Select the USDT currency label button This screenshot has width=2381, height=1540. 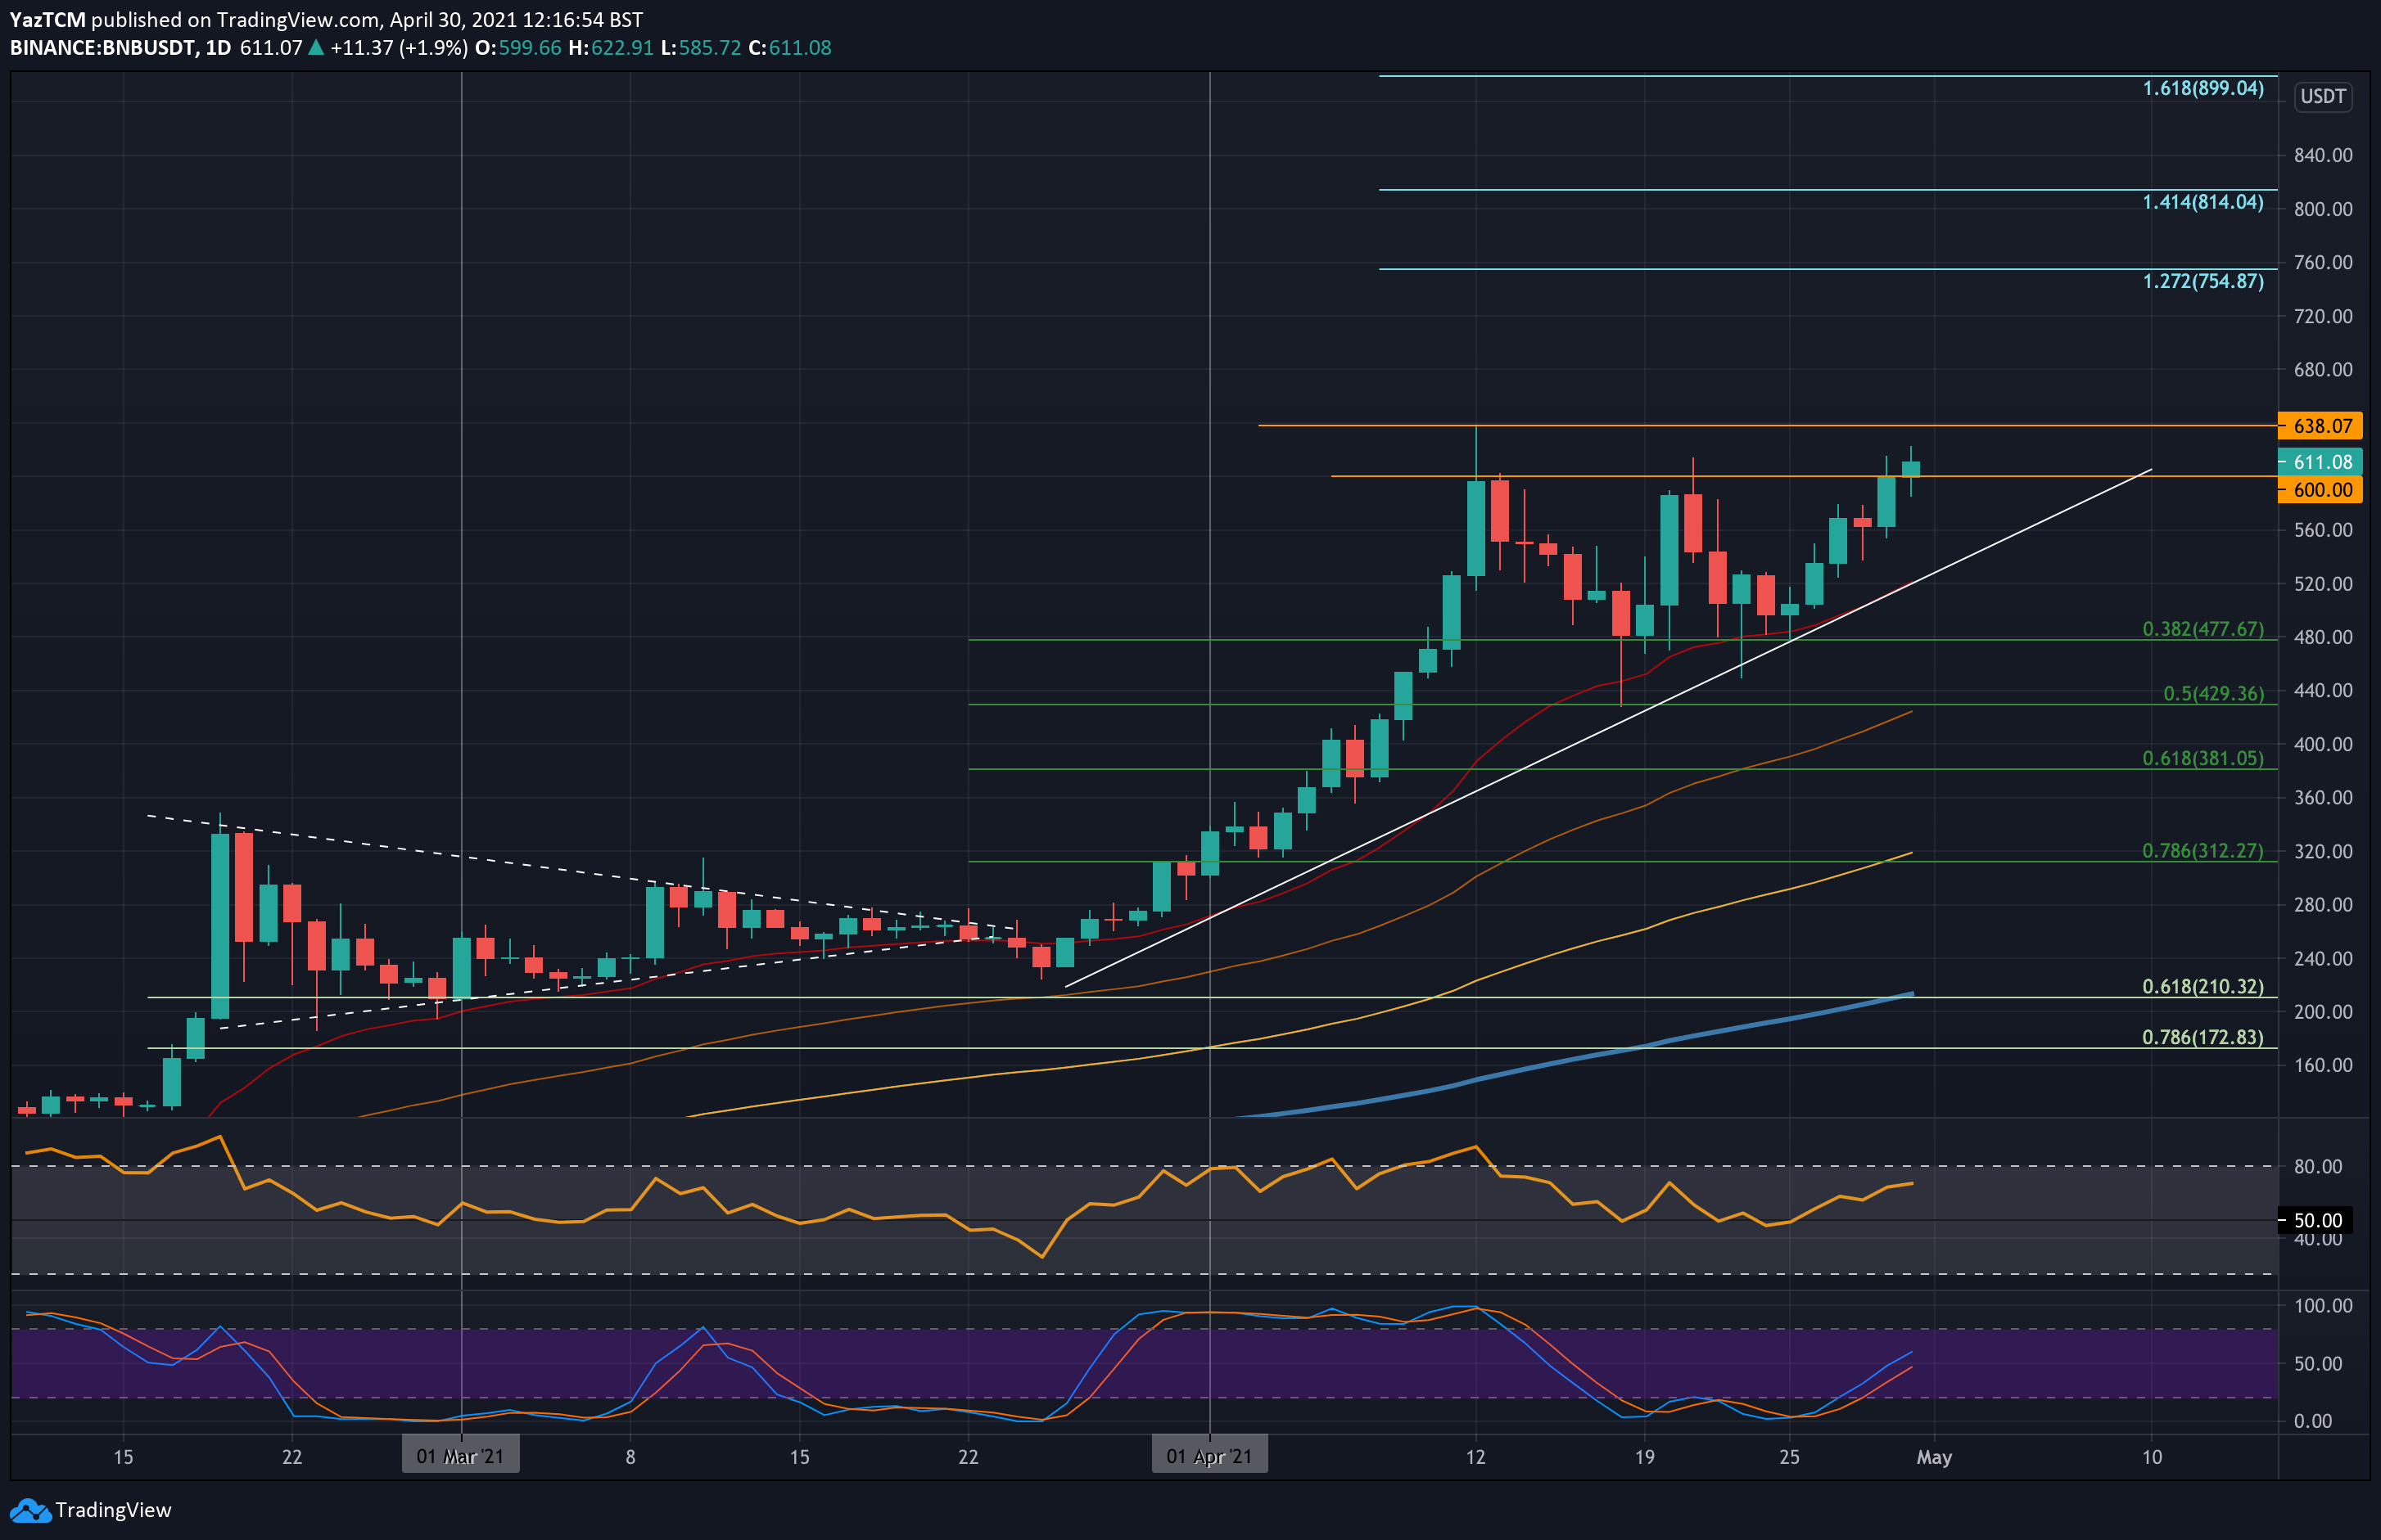click(2322, 97)
